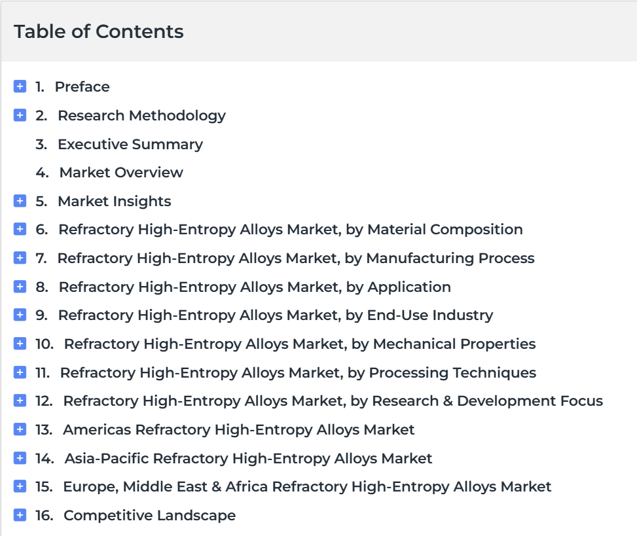Select the Preface title text
637x536 pixels.
(82, 86)
